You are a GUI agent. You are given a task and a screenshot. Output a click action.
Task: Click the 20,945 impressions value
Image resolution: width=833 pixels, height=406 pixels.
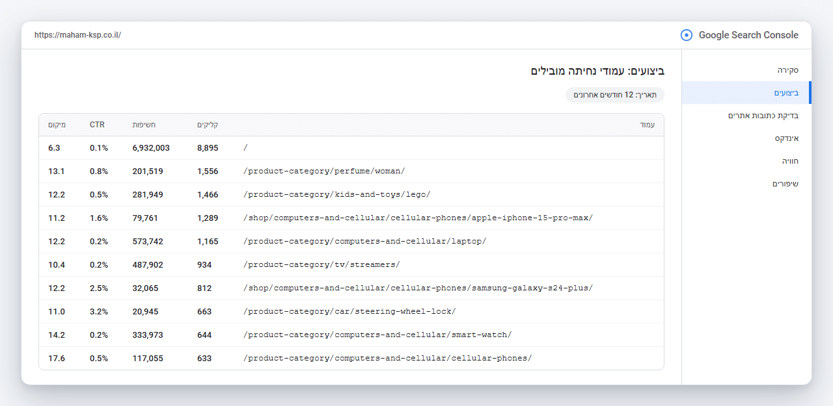pyautogui.click(x=145, y=312)
